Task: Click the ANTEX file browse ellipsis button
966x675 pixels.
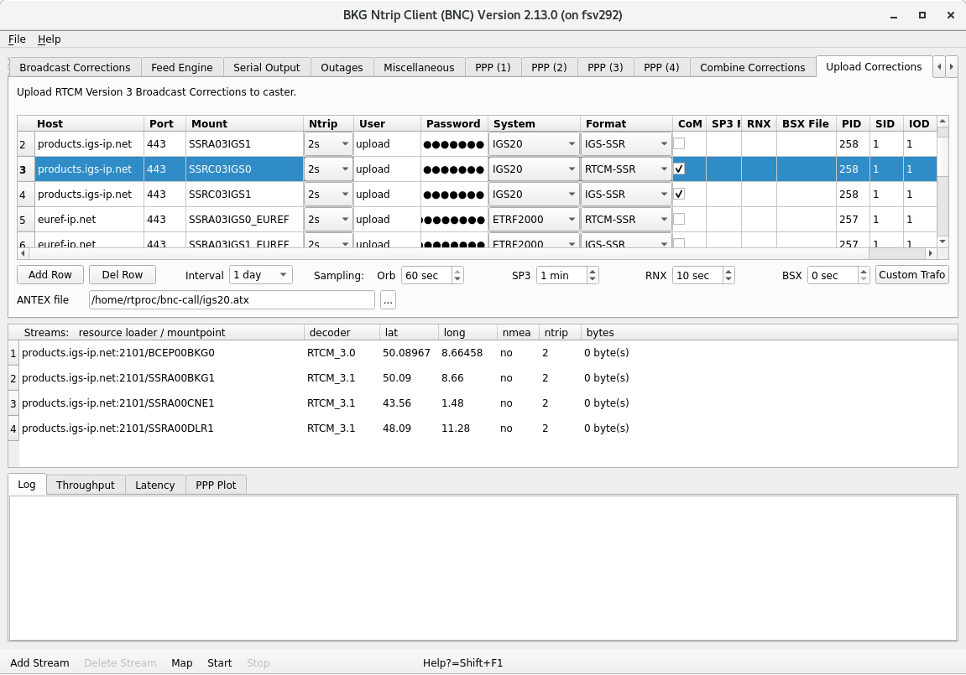Action: point(387,300)
